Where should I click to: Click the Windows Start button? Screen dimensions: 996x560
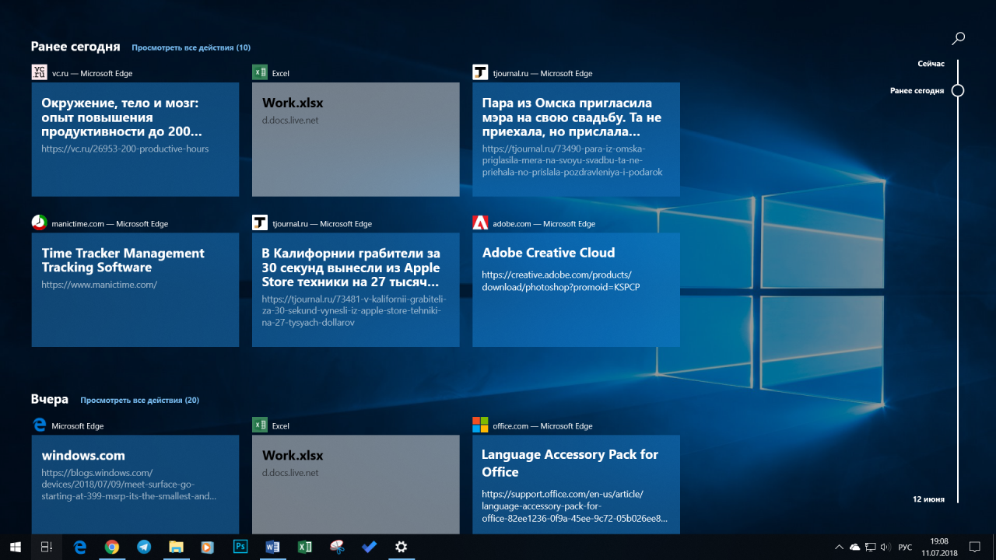tap(15, 547)
